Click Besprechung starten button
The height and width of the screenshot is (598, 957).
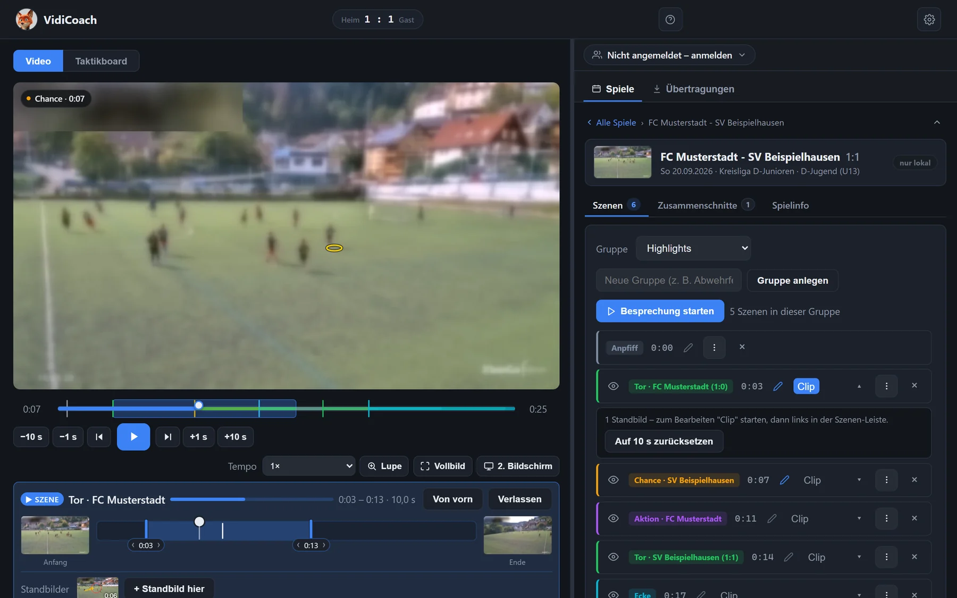[x=660, y=311]
